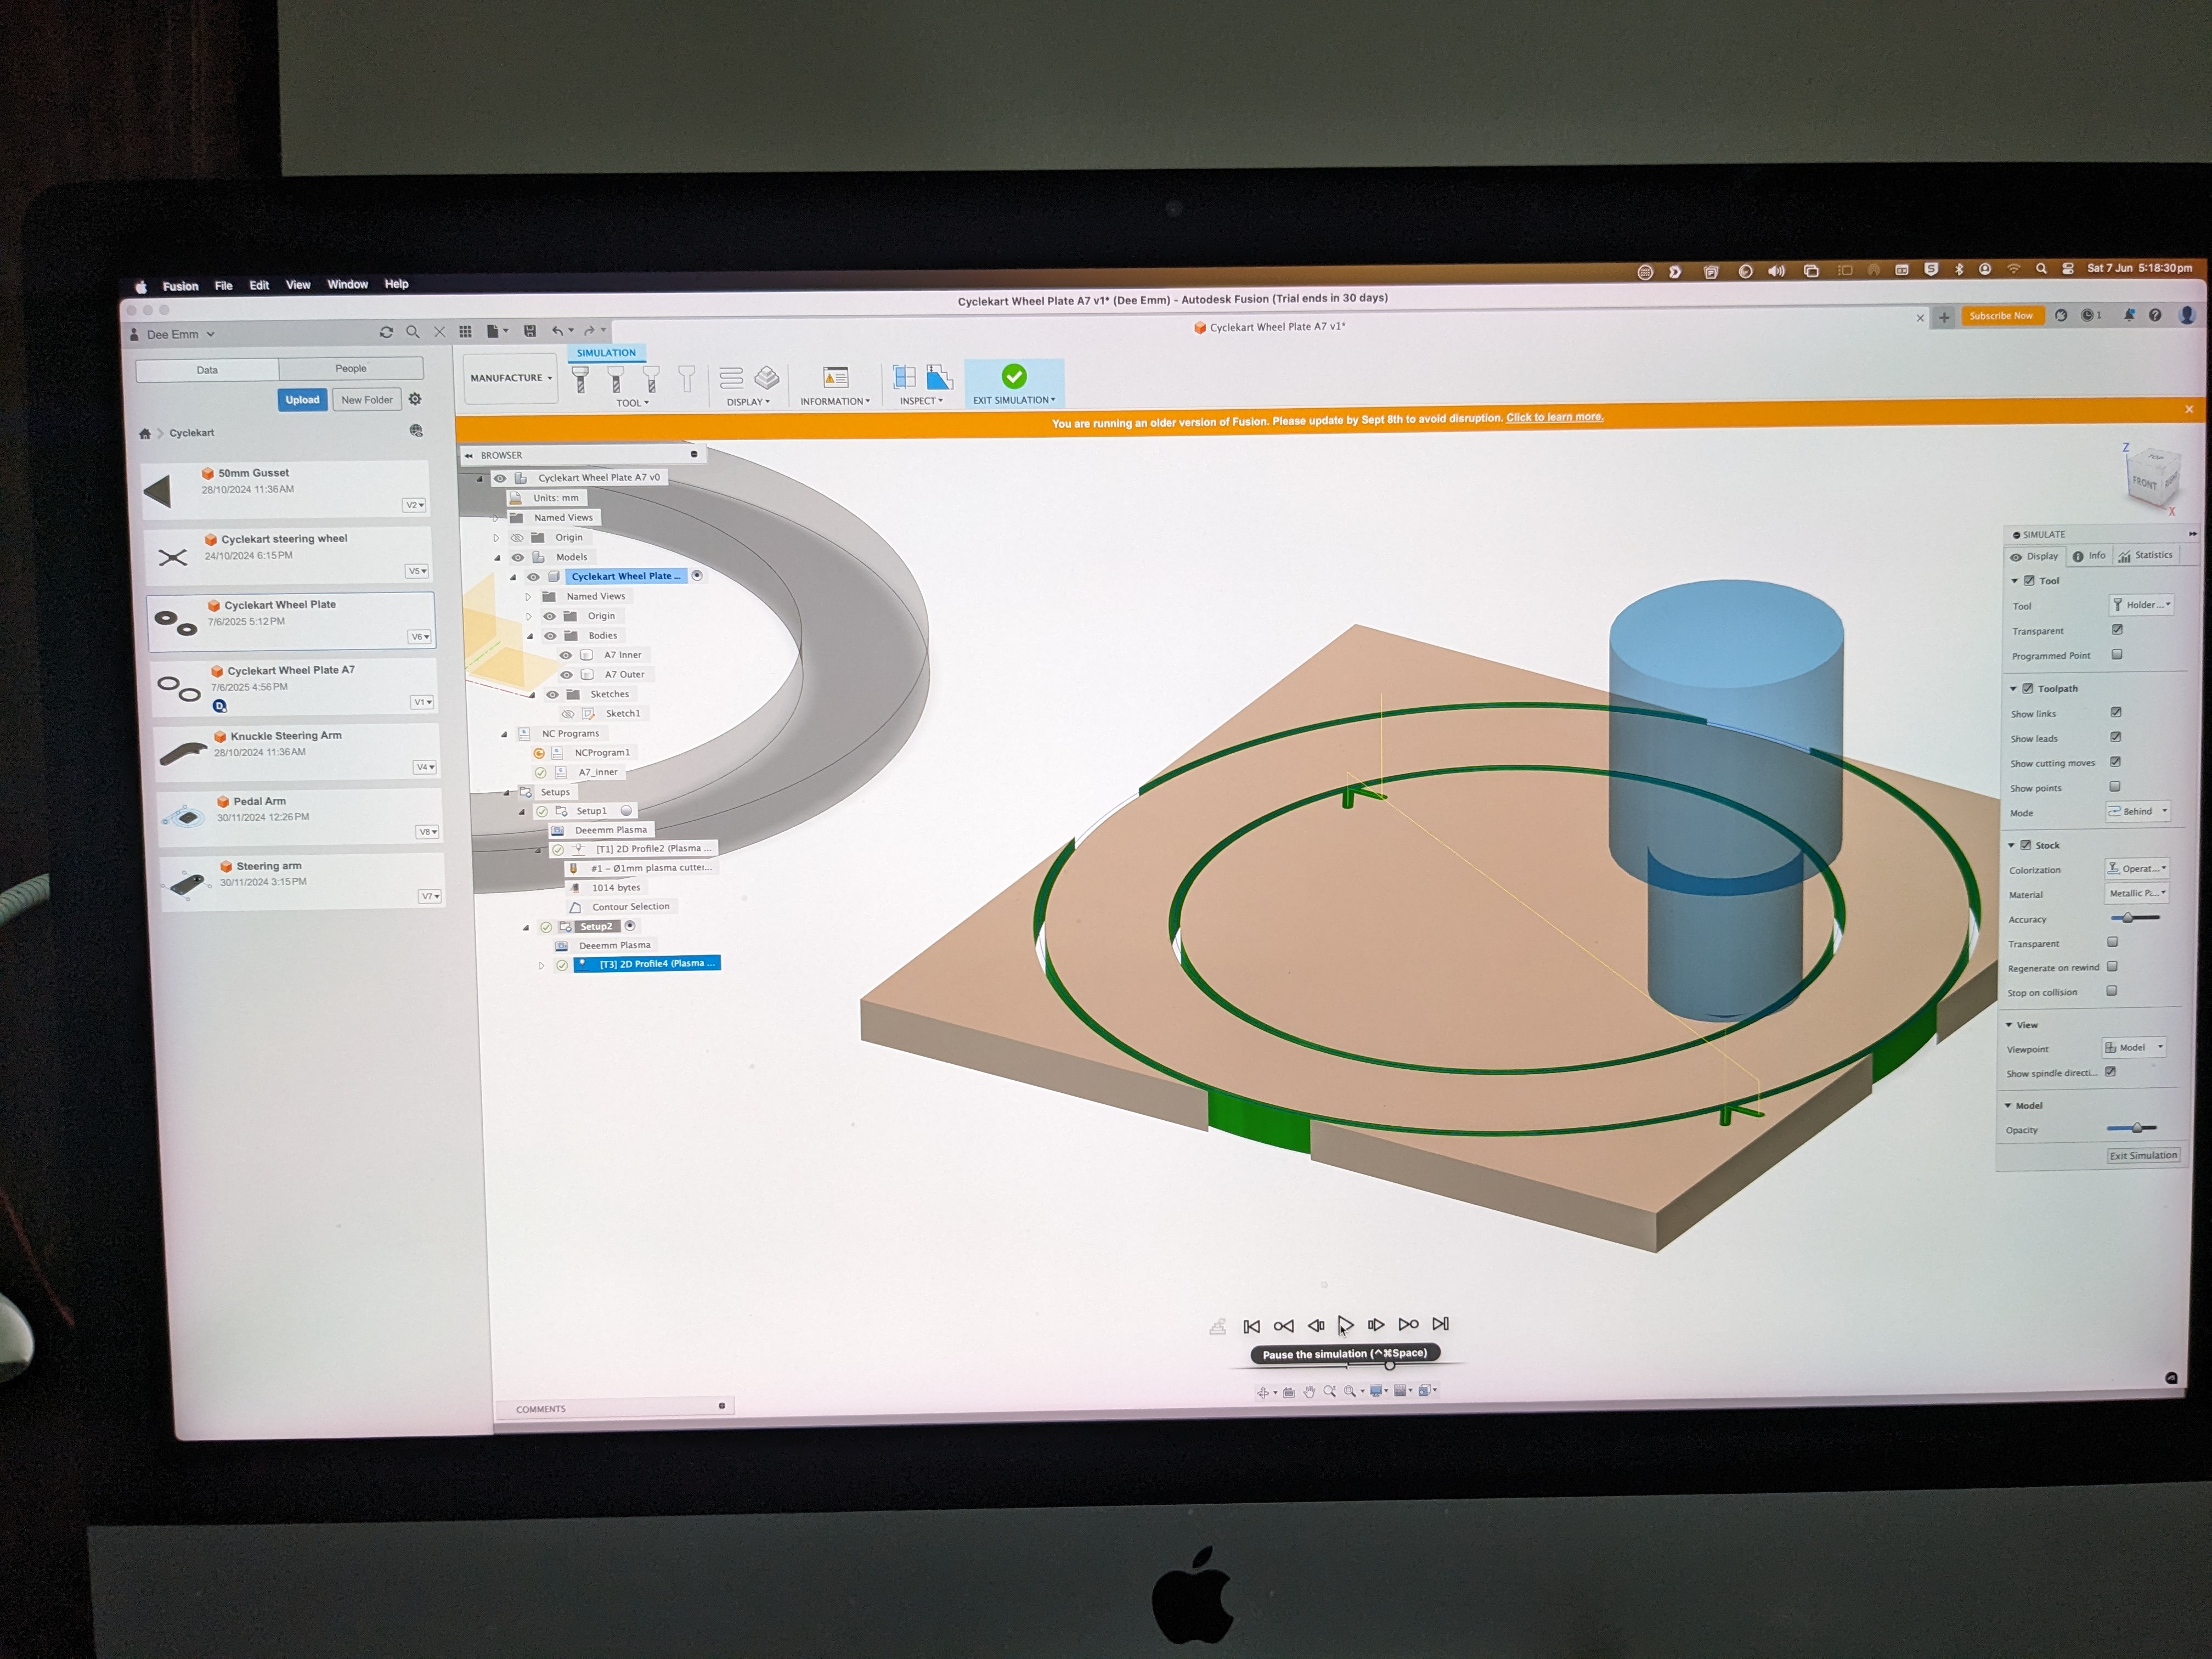Open the Manufacture workspace dropdown
The width and height of the screenshot is (2212, 1659).
511,378
